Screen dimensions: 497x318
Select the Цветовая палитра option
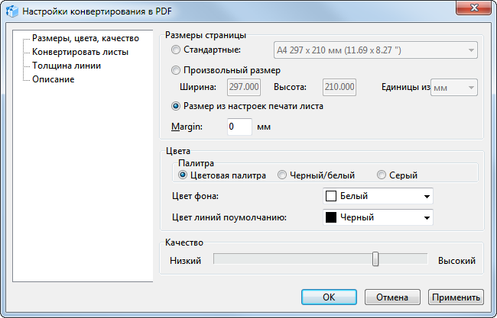pos(183,175)
